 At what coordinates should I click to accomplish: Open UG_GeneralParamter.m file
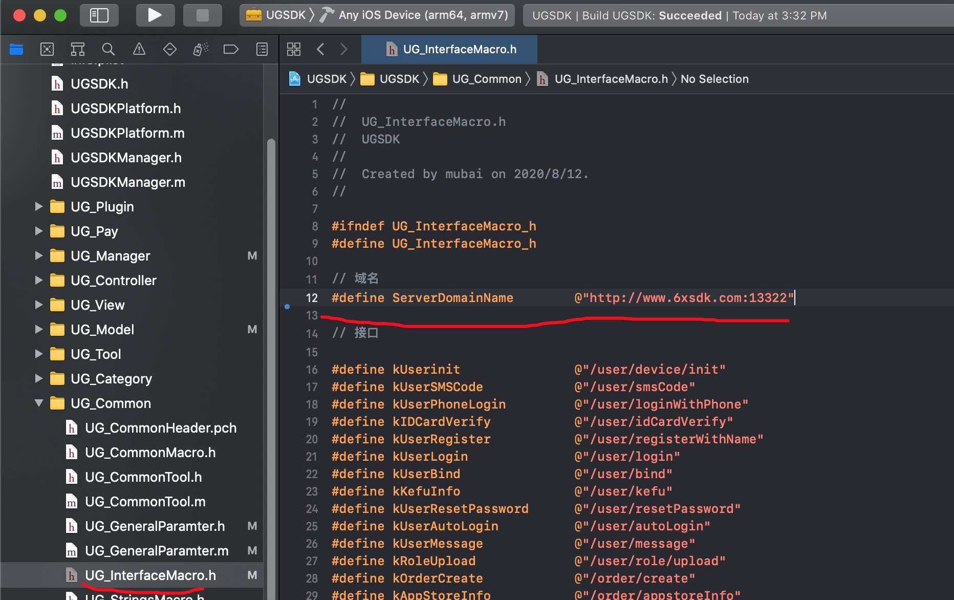click(157, 550)
